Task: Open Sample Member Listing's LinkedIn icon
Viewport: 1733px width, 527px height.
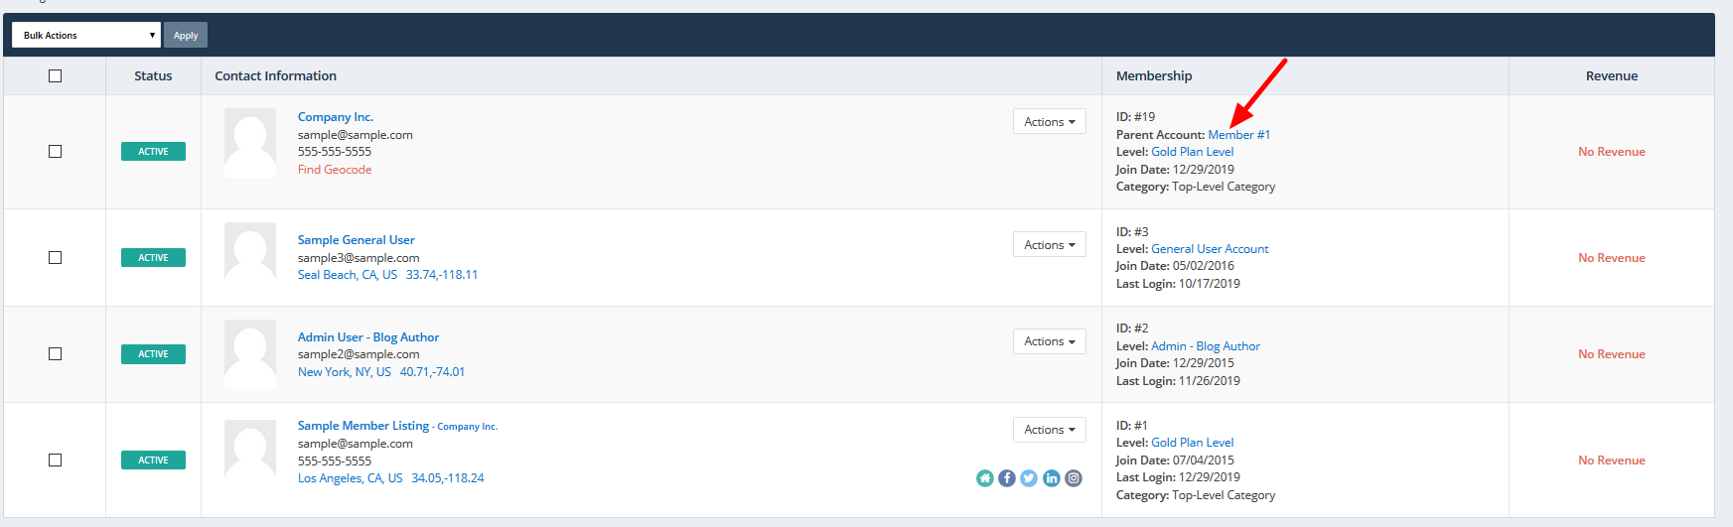Action: pyautogui.click(x=1052, y=478)
